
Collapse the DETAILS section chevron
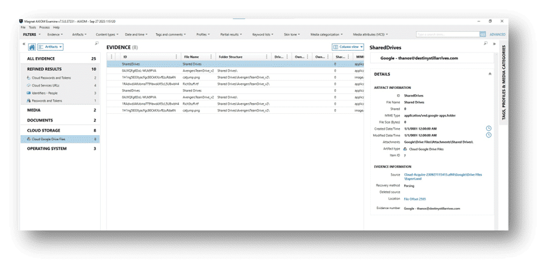[489, 74]
